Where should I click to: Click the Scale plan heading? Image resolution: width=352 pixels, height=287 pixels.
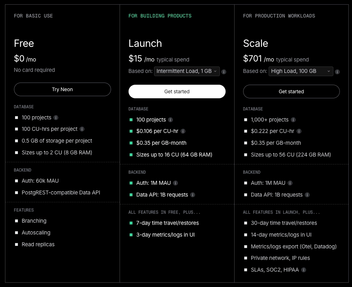click(255, 44)
